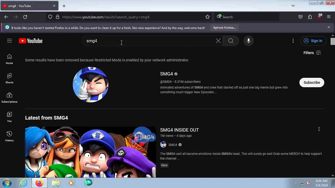Clear the smg4 search query
Viewport: 335px width, 188px height.
218,41
